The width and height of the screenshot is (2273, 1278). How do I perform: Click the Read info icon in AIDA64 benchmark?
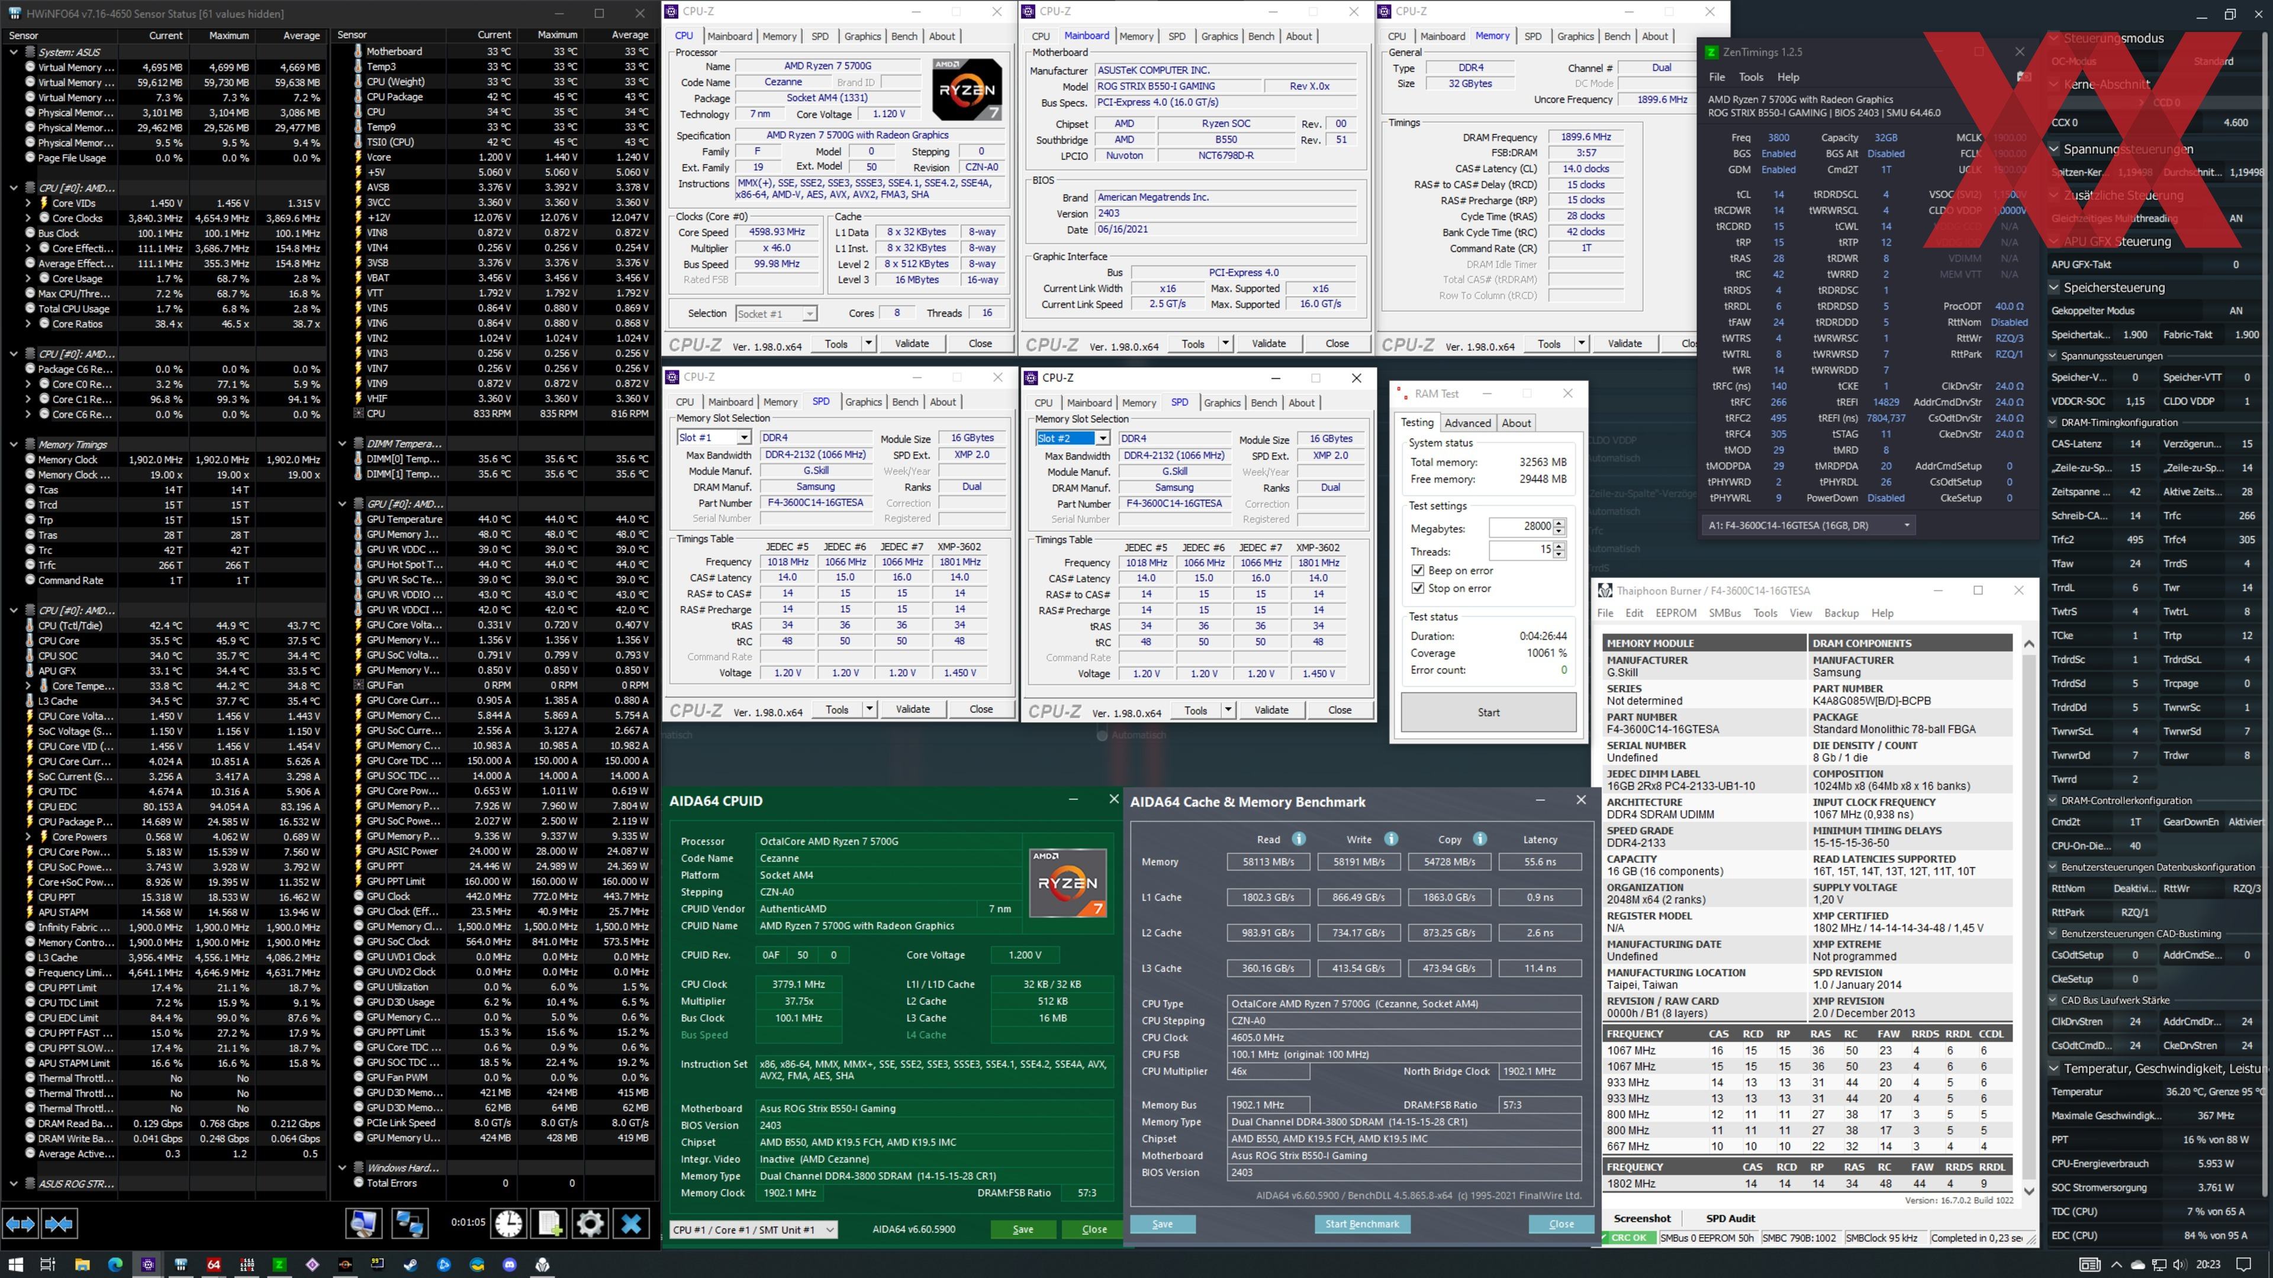(1299, 839)
